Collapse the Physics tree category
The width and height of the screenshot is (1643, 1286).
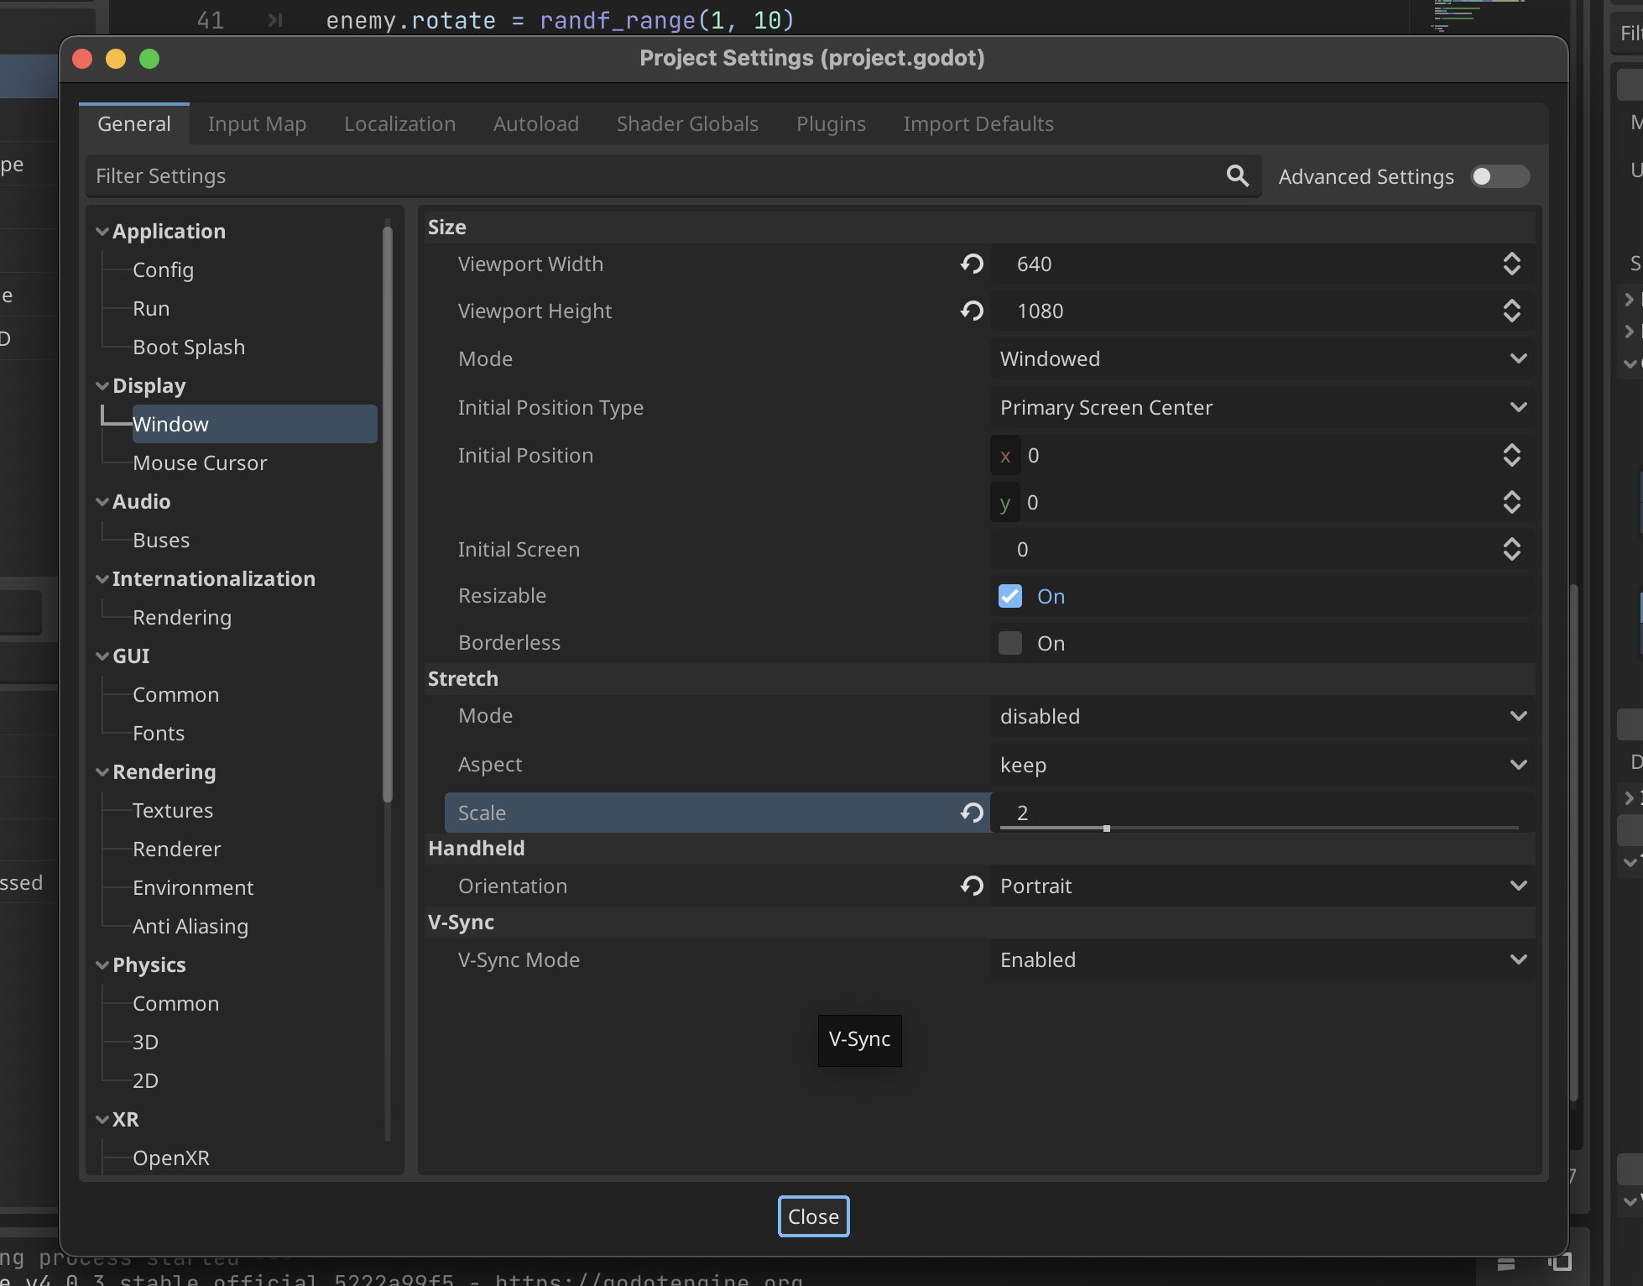pos(102,965)
